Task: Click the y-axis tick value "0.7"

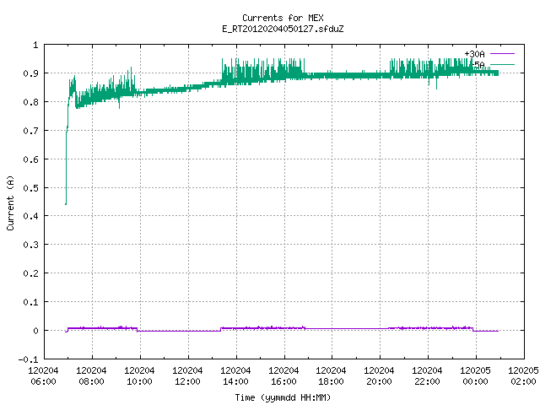Action: (30, 131)
